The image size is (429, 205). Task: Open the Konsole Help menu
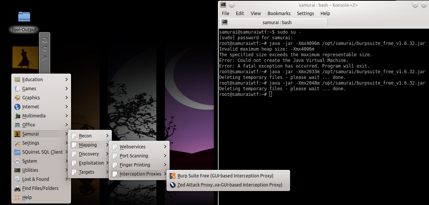tap(325, 14)
